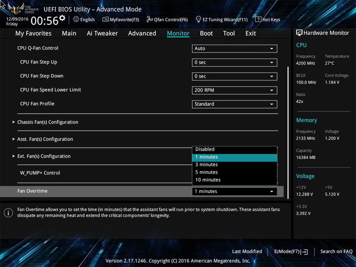This screenshot has width=356, height=267.
Task: Click +3.3V reading 3.392 V
Action: (x=303, y=214)
